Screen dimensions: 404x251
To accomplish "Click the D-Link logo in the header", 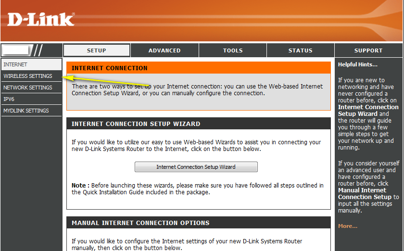I will (41, 19).
